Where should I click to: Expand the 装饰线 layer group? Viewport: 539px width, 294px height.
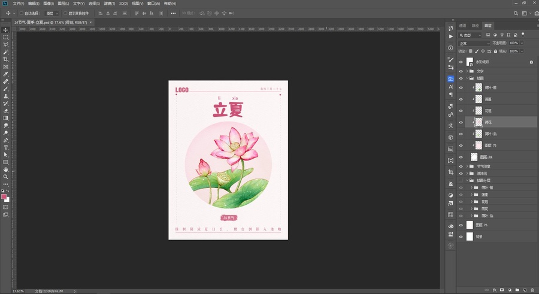tap(467, 174)
